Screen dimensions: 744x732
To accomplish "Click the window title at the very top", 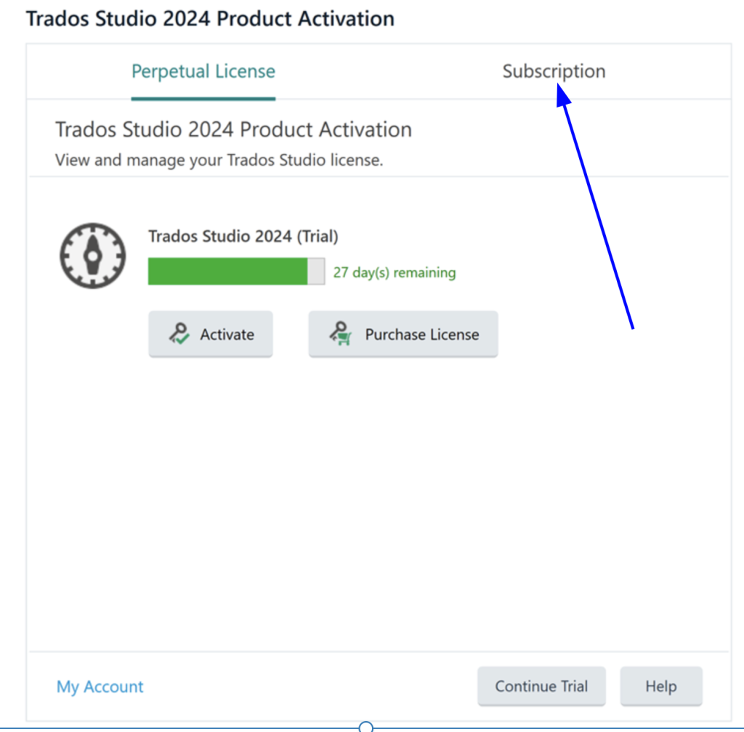I will 210,18.
